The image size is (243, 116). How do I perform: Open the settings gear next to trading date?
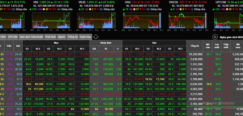(x=215, y=37)
